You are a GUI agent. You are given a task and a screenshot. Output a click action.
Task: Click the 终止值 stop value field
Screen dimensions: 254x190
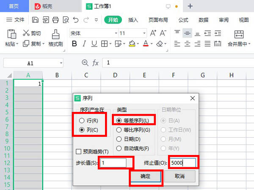[182, 163]
